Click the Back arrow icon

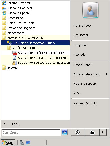[4, 124]
